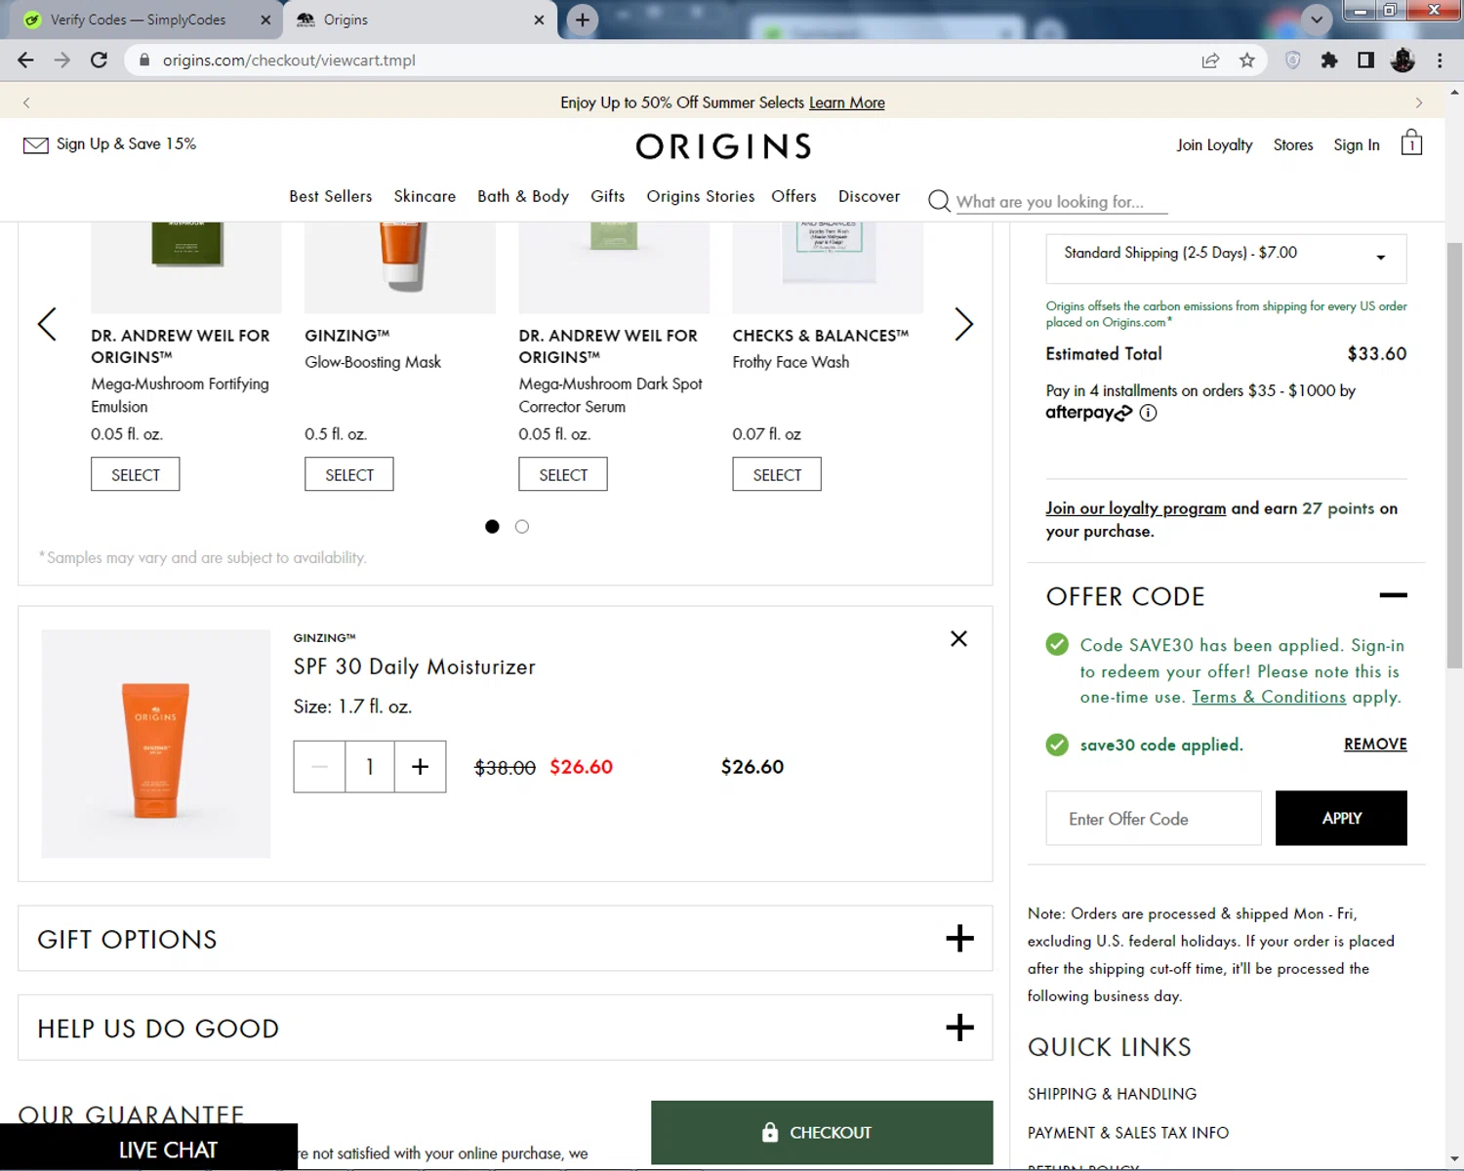Open Gifts menu

tap(608, 196)
